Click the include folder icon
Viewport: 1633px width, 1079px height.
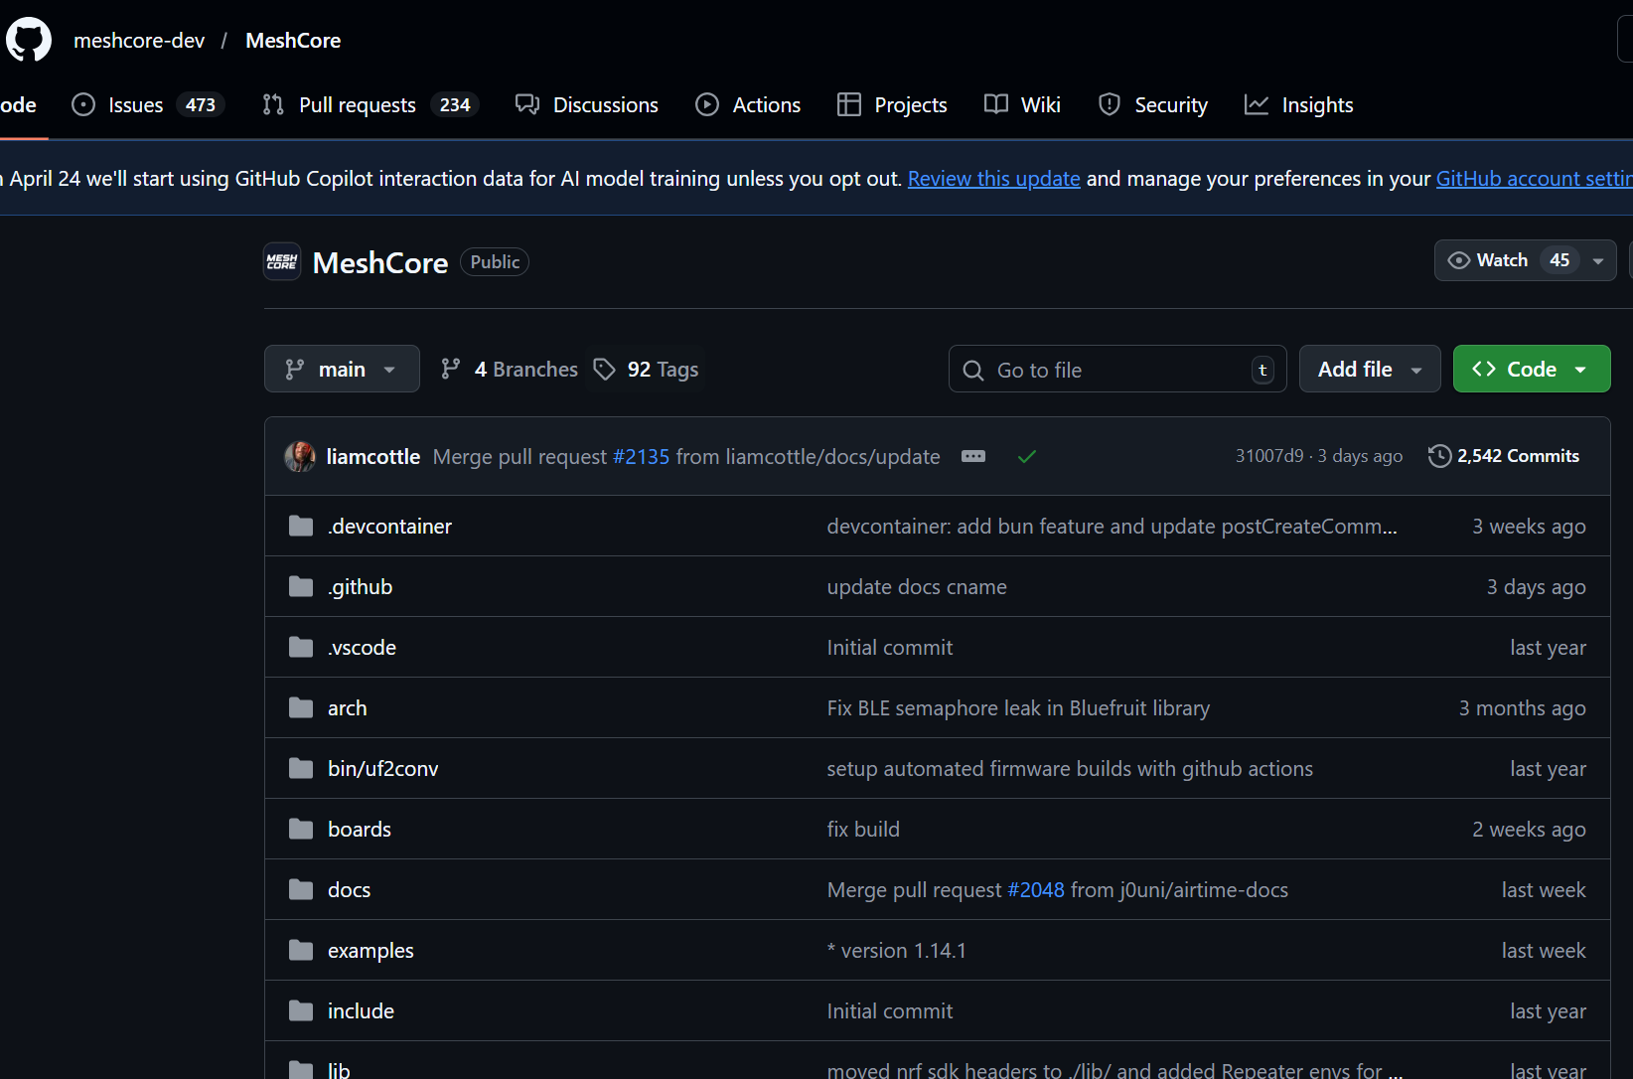pos(301,1010)
